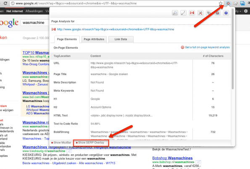
Task: Open Whirlpool - Zanussi sitelink
Action: 35,84
